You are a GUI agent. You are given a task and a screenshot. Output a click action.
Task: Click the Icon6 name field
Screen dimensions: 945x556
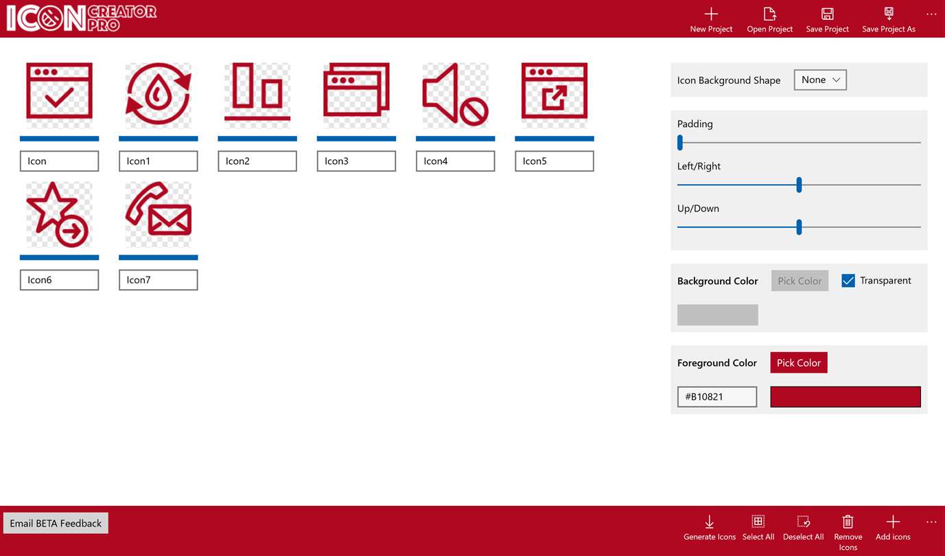[59, 280]
